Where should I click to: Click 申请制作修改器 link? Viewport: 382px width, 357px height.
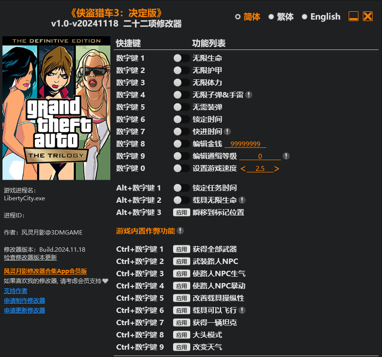click(25, 301)
